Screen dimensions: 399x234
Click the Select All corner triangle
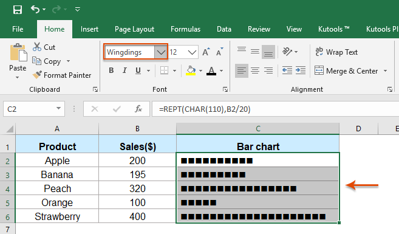tap(9, 129)
